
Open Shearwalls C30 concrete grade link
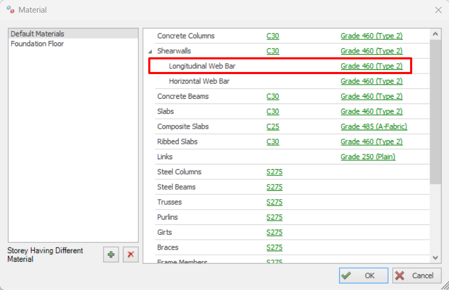[272, 51]
